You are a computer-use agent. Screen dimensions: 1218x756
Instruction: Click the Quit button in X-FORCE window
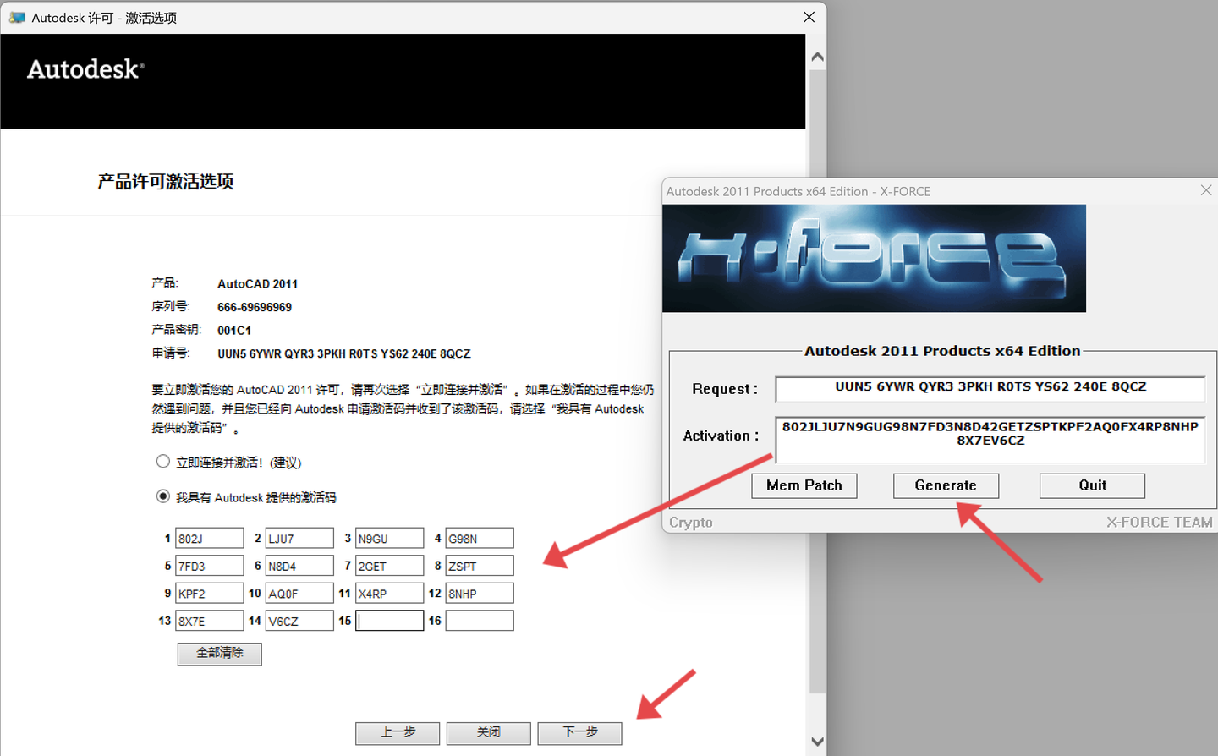(x=1092, y=485)
